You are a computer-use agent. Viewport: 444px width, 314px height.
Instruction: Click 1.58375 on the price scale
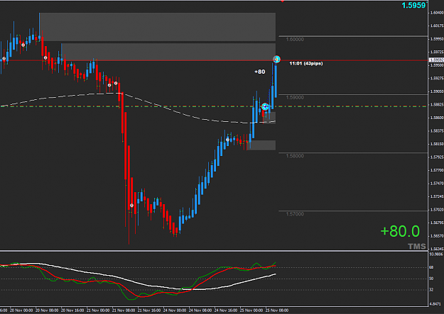pyautogui.click(x=437, y=131)
